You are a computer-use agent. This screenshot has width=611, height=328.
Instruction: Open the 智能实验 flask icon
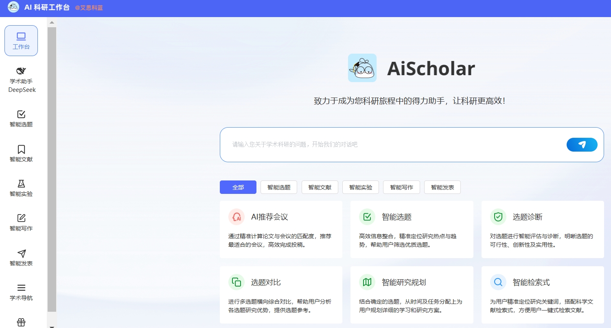(x=21, y=184)
